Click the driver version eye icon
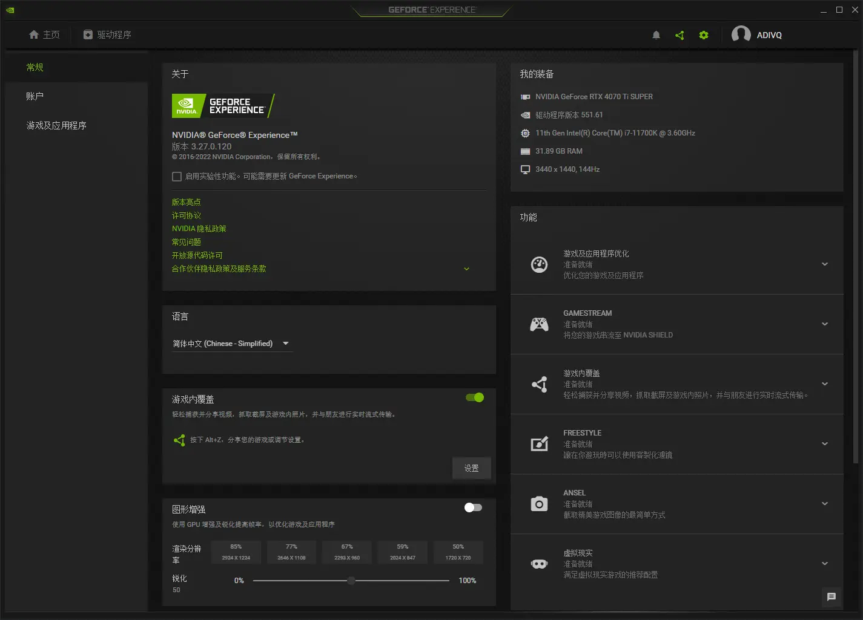Image resolution: width=863 pixels, height=620 pixels. (525, 115)
